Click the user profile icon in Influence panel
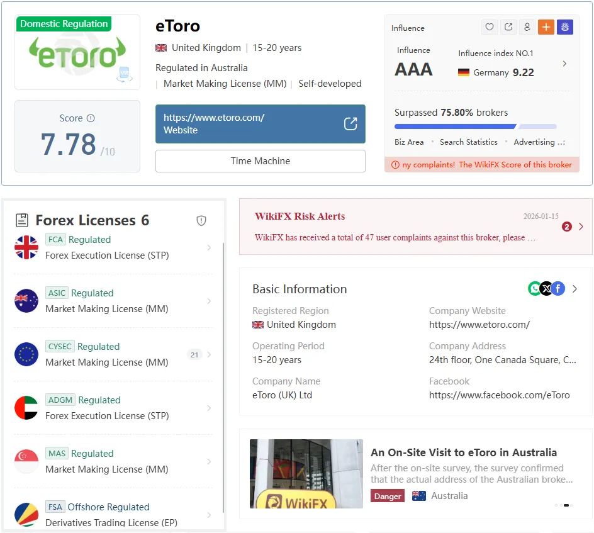 point(527,27)
